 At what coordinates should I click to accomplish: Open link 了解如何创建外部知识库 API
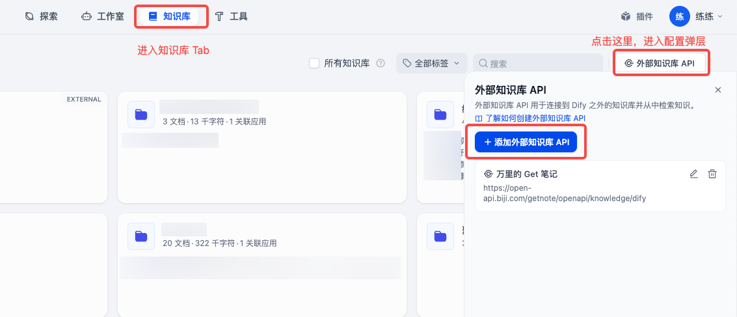point(530,118)
